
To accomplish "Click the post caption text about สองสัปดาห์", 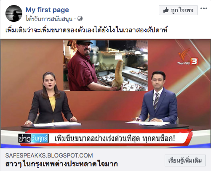I will [x=86, y=30].
